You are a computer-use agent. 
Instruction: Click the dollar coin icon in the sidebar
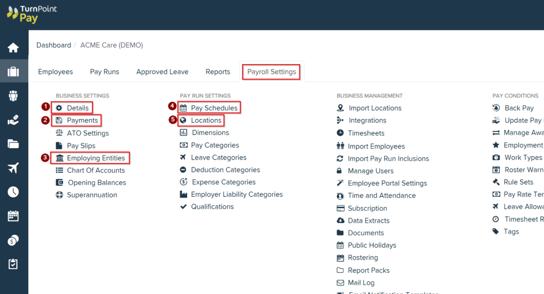tap(14, 240)
